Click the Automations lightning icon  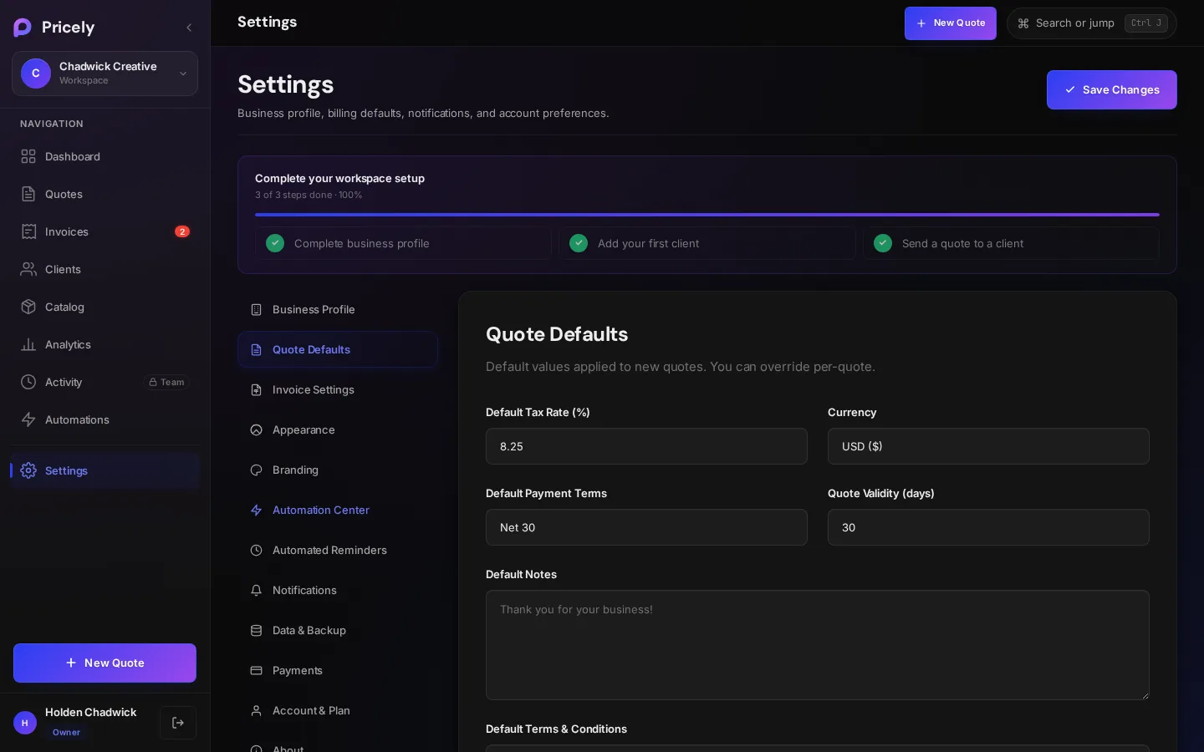tap(28, 419)
